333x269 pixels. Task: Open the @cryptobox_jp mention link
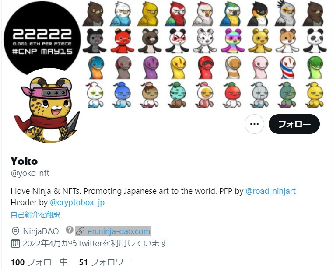click(x=77, y=203)
